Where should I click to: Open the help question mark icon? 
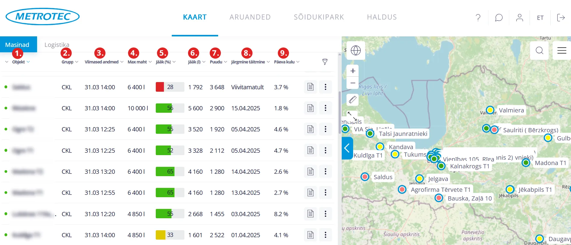click(x=478, y=18)
